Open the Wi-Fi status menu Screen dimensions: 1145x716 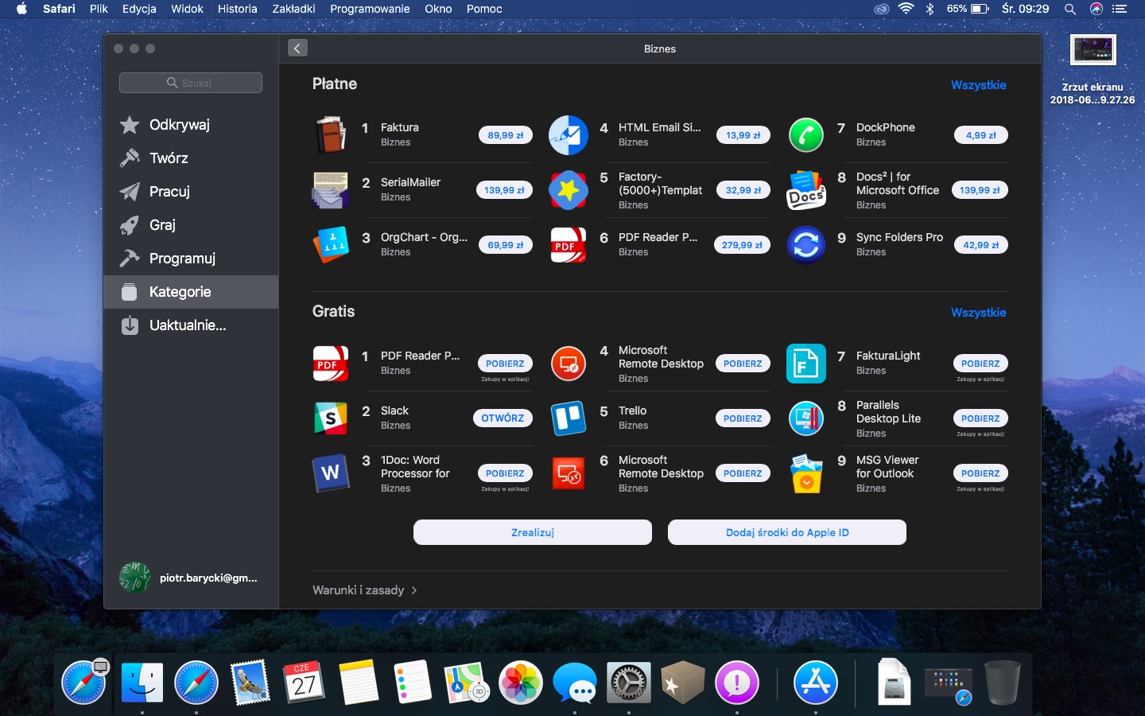coord(906,9)
